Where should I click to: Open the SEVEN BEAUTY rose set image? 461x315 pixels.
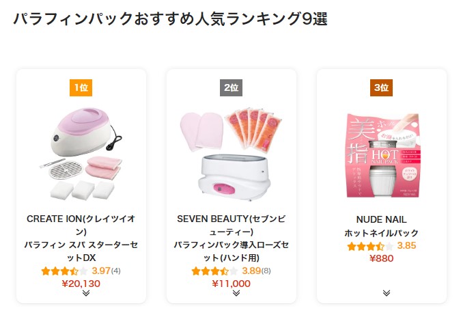point(231,154)
